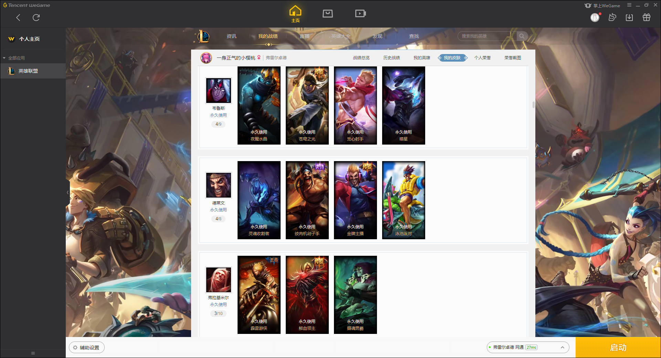Click the search magnifier button
Viewport: 661px width, 358px height.
tap(522, 36)
